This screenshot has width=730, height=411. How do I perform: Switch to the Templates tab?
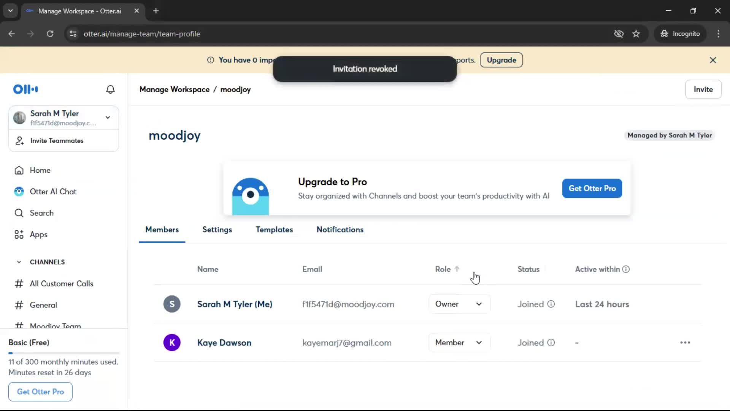click(x=274, y=230)
